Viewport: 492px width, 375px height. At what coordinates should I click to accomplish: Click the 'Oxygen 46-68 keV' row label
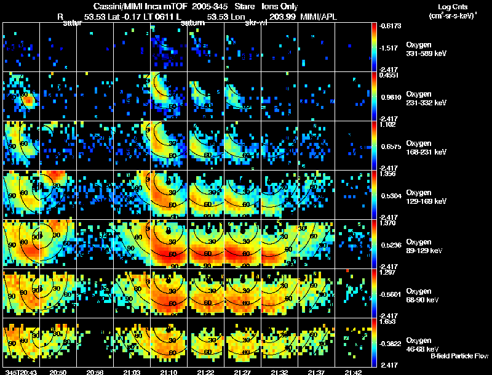423,345
